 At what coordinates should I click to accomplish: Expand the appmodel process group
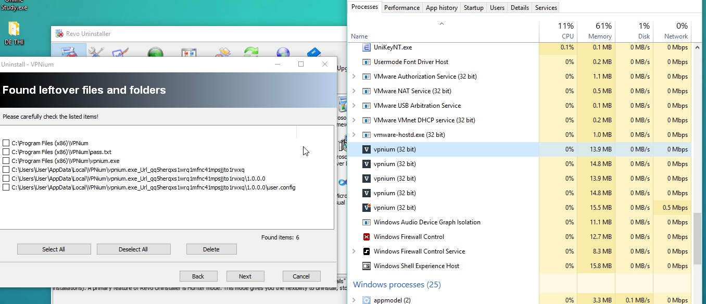click(354, 300)
